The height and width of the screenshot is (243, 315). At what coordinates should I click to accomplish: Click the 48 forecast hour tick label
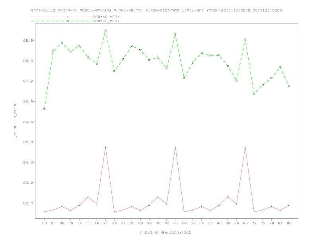184,223
